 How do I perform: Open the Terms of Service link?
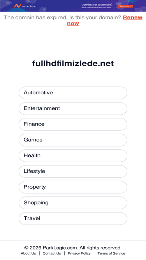tap(111, 253)
